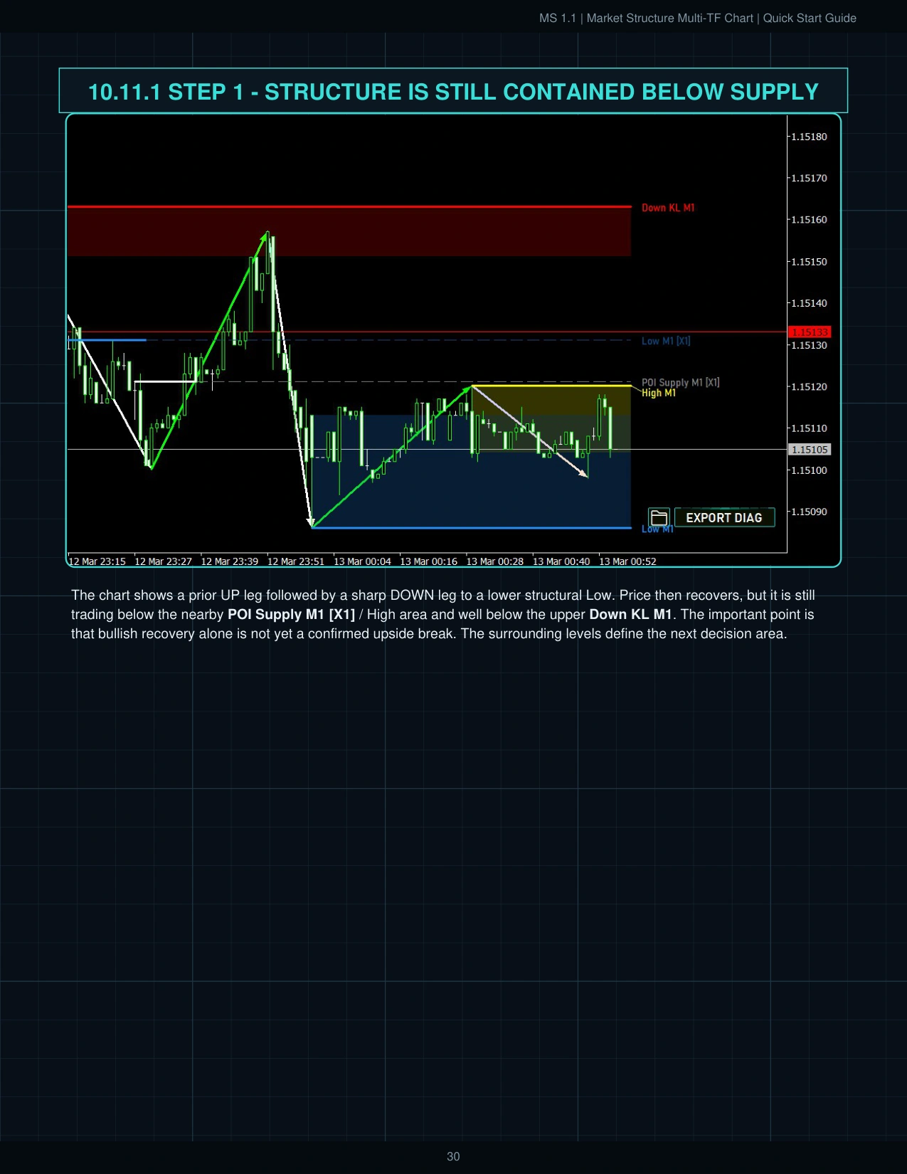
Task: Click the '13 Mar 00:52' time label
Action: pyautogui.click(x=627, y=561)
